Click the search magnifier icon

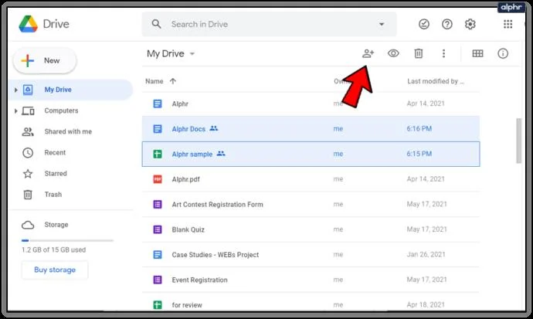pos(156,24)
